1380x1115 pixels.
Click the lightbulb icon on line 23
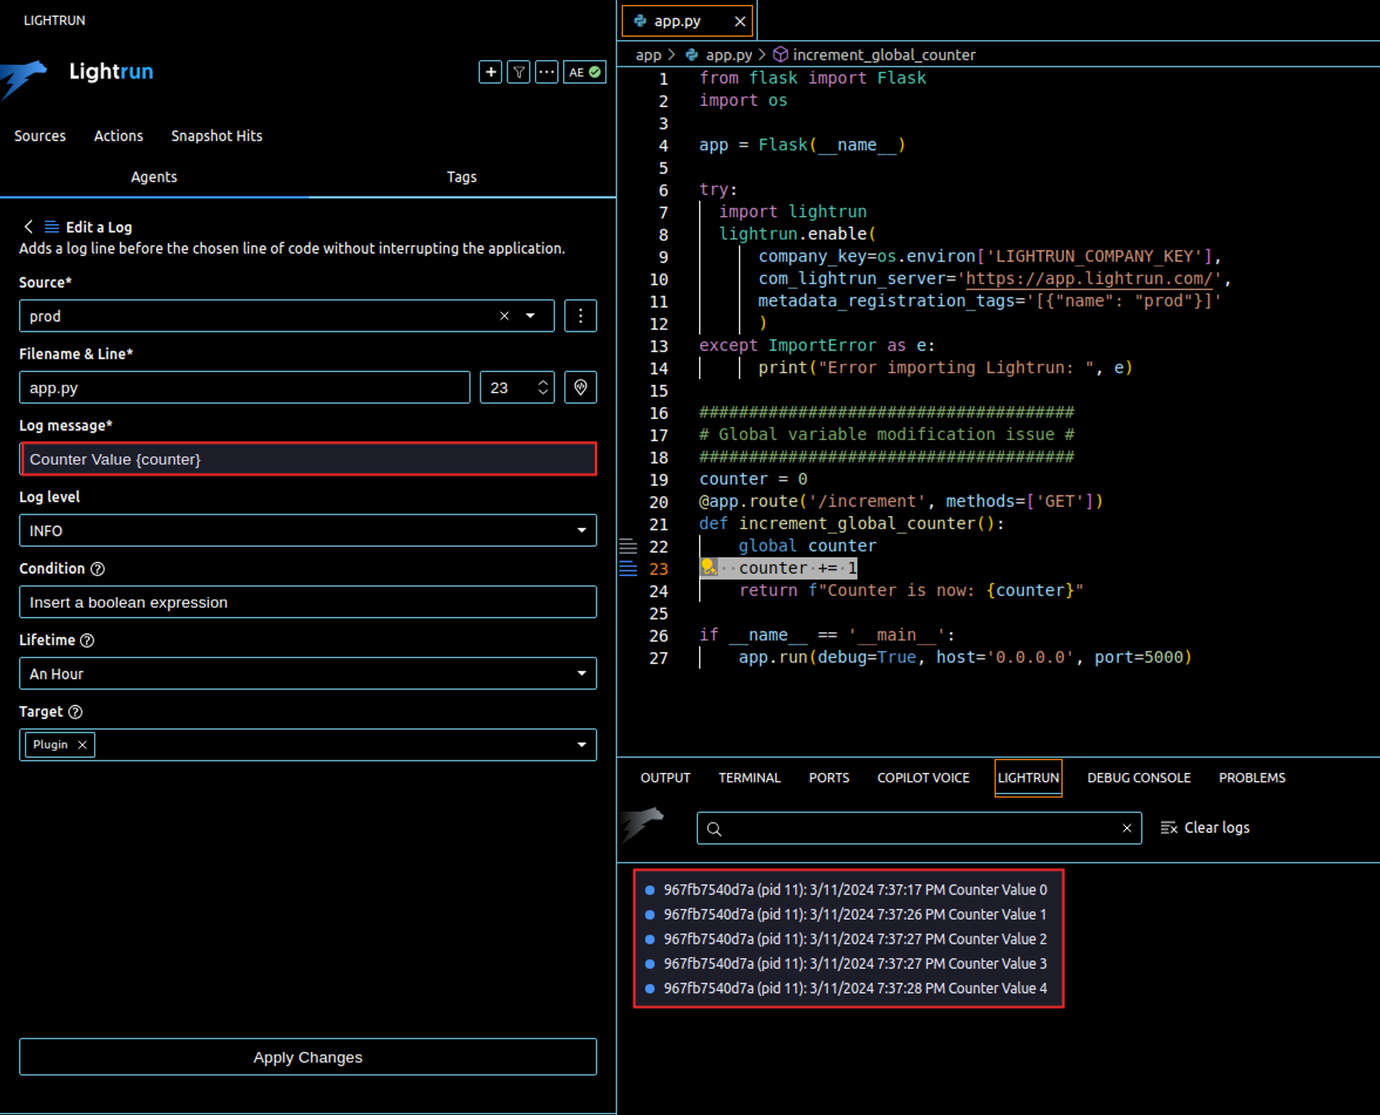point(708,567)
